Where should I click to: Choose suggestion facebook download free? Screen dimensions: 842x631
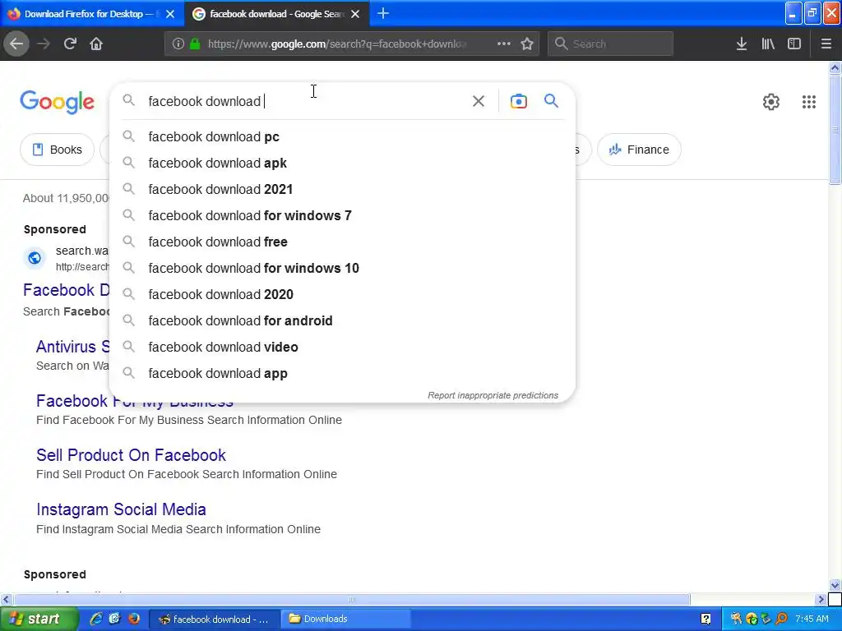[x=342, y=242]
